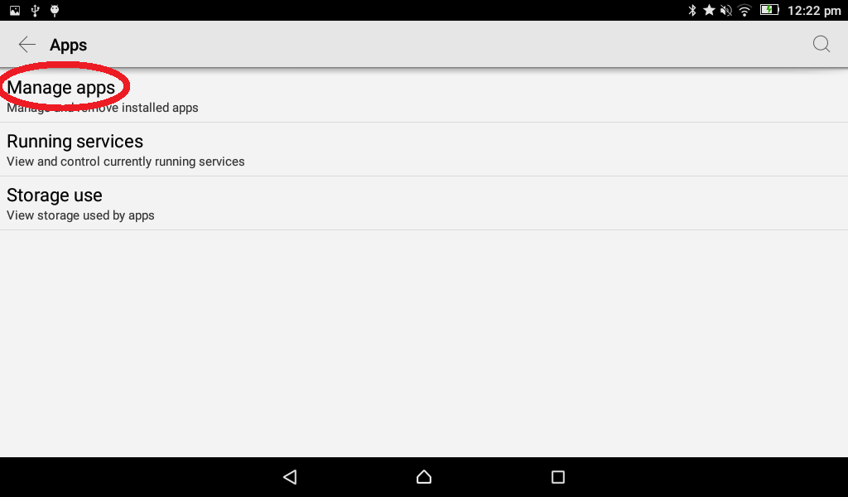Open Running services
This screenshot has width=848, height=497.
(x=424, y=149)
